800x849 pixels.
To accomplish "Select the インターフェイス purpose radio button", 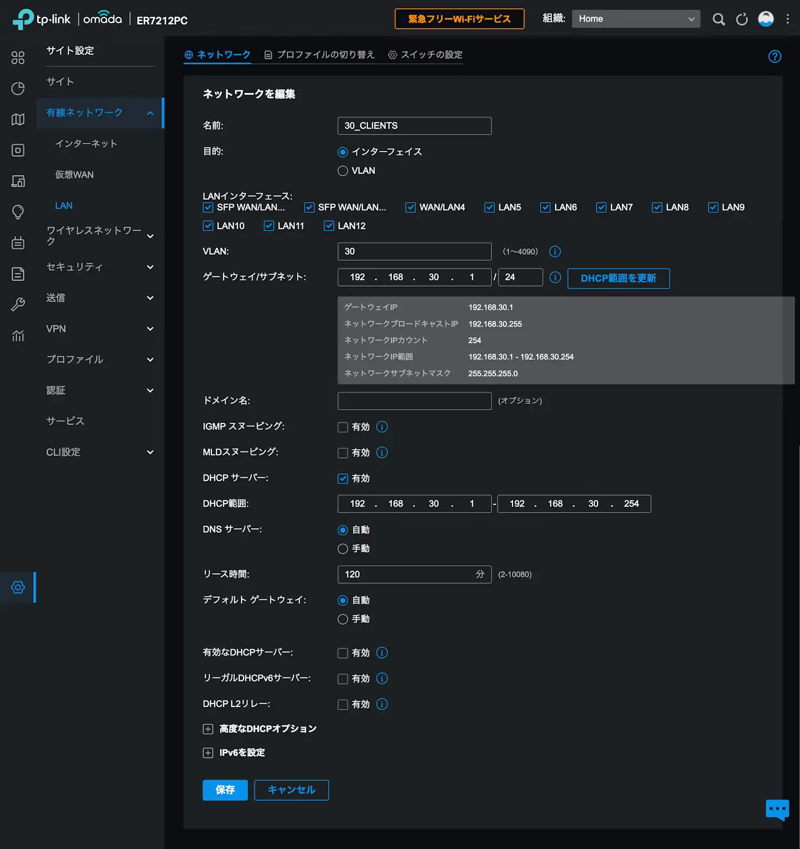I will 342,152.
